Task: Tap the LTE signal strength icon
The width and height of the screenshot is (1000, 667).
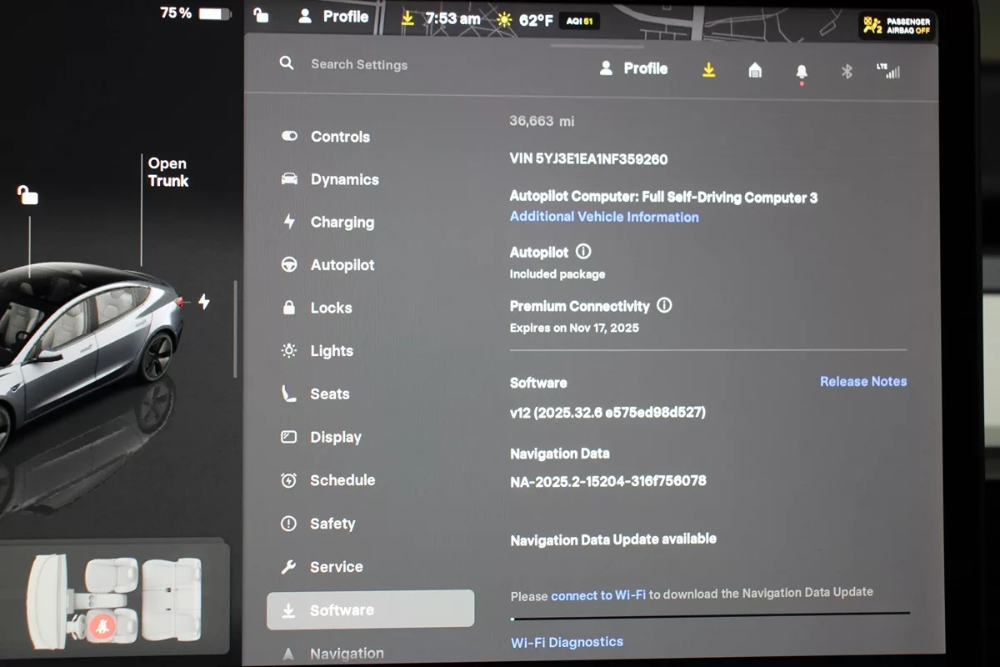Action: 888,71
